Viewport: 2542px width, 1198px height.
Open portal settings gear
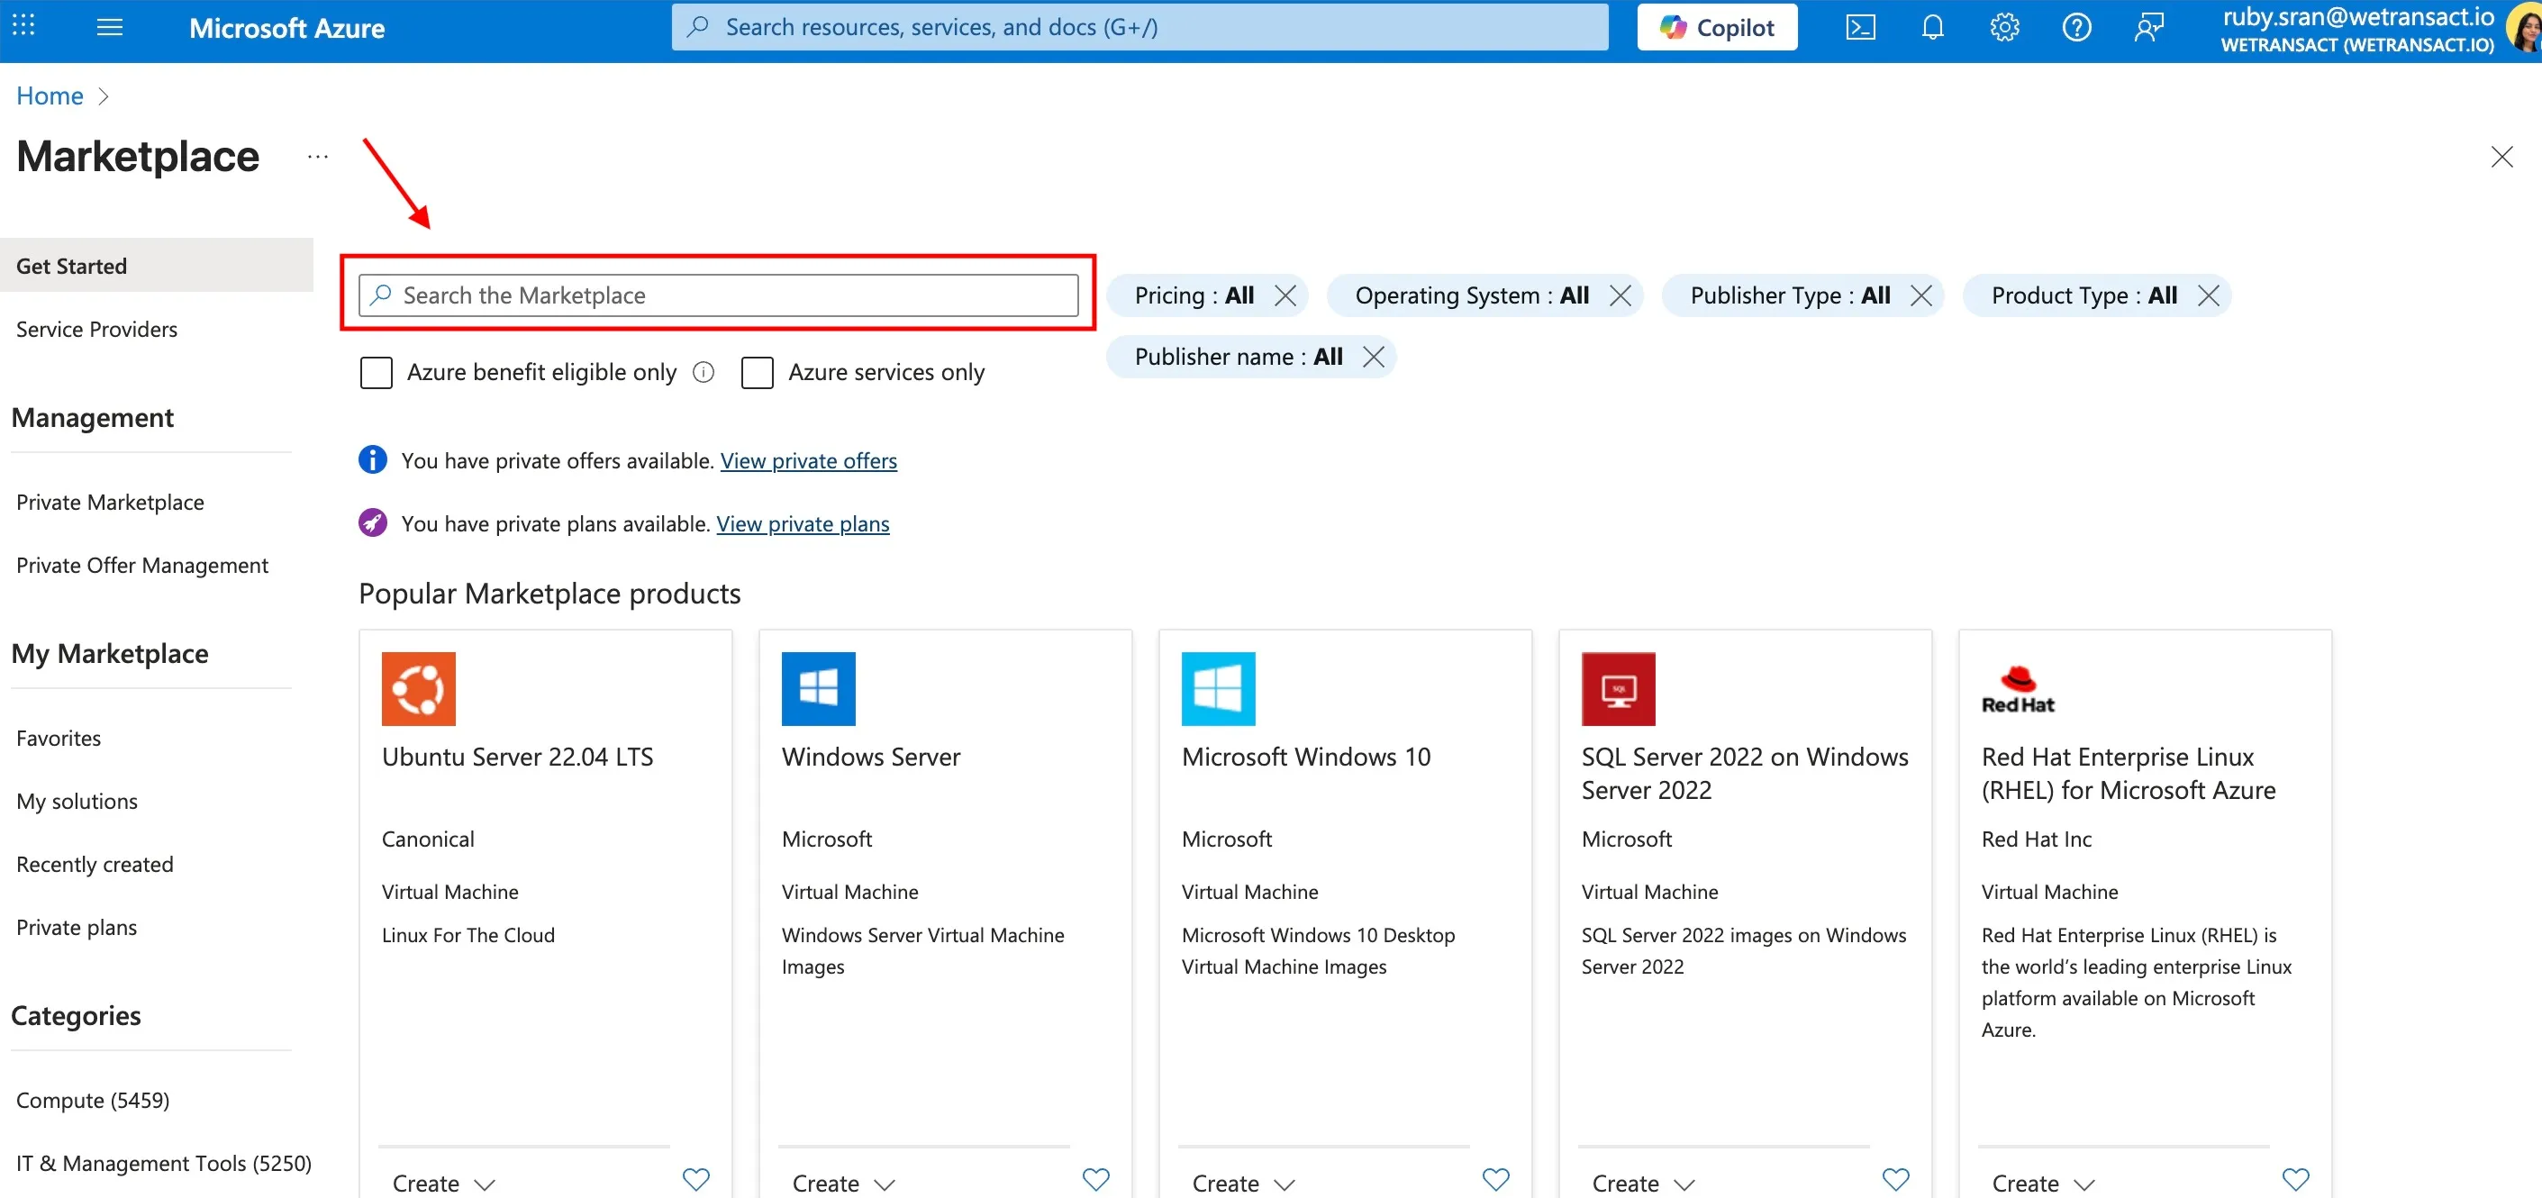pos(2004,28)
